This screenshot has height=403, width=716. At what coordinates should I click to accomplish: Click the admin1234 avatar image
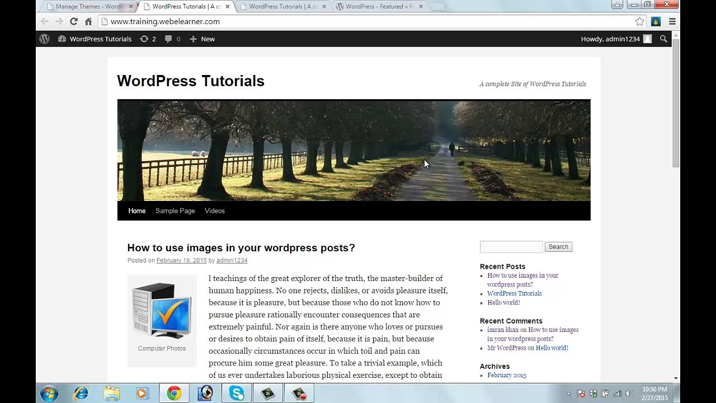click(x=647, y=39)
